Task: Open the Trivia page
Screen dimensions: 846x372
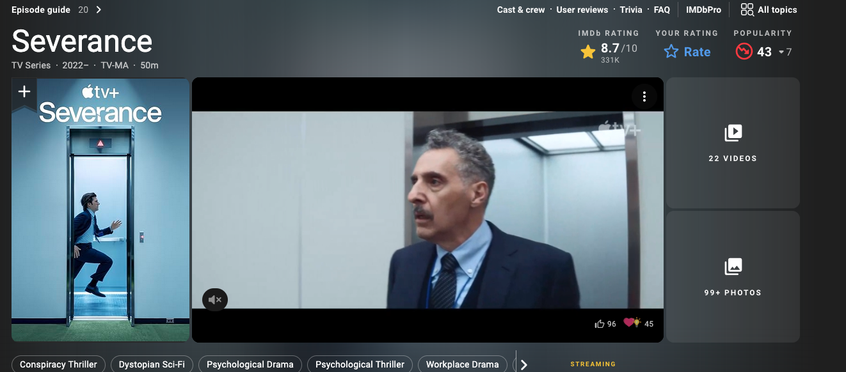Action: (631, 10)
